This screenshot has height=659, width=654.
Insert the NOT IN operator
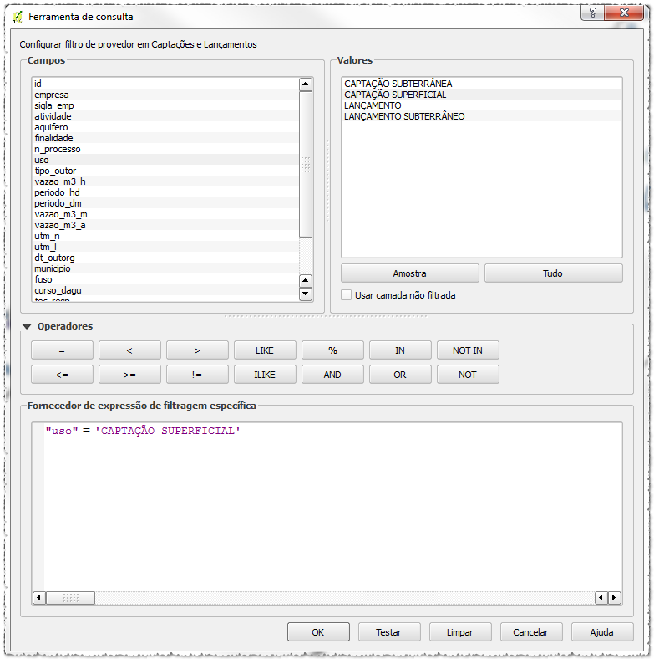(467, 350)
